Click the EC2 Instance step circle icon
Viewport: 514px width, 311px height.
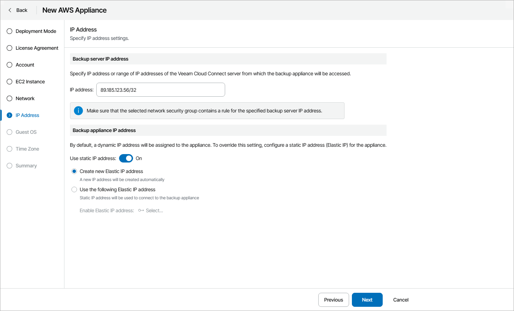[x=9, y=82]
